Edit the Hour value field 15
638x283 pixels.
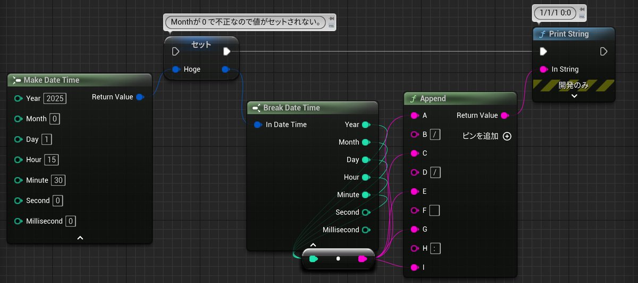pos(52,160)
